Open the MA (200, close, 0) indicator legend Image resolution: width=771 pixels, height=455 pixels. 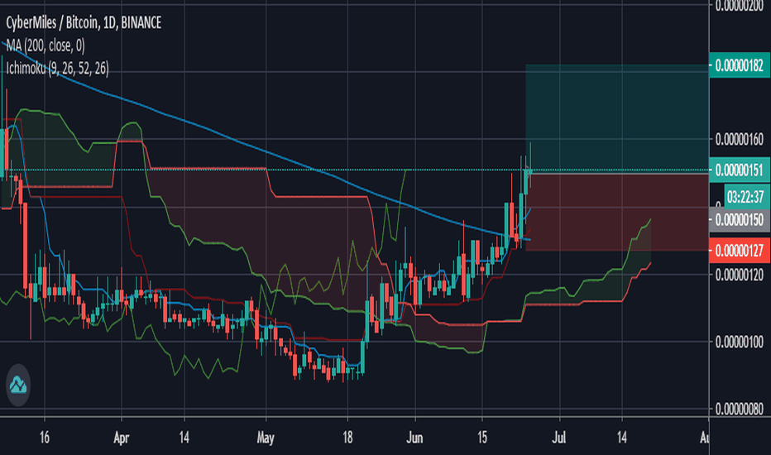point(45,45)
